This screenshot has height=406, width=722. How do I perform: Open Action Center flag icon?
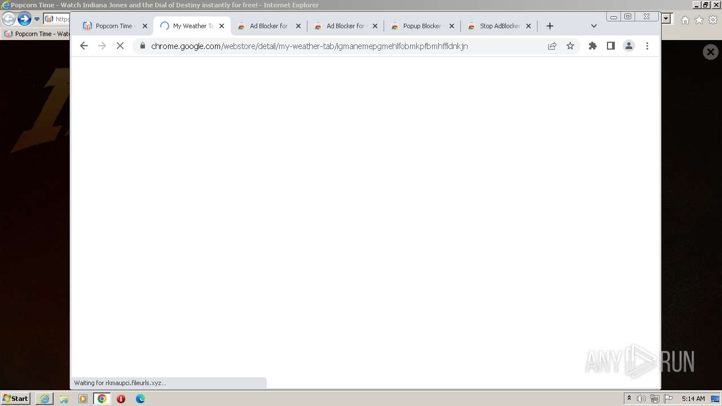pyautogui.click(x=668, y=399)
